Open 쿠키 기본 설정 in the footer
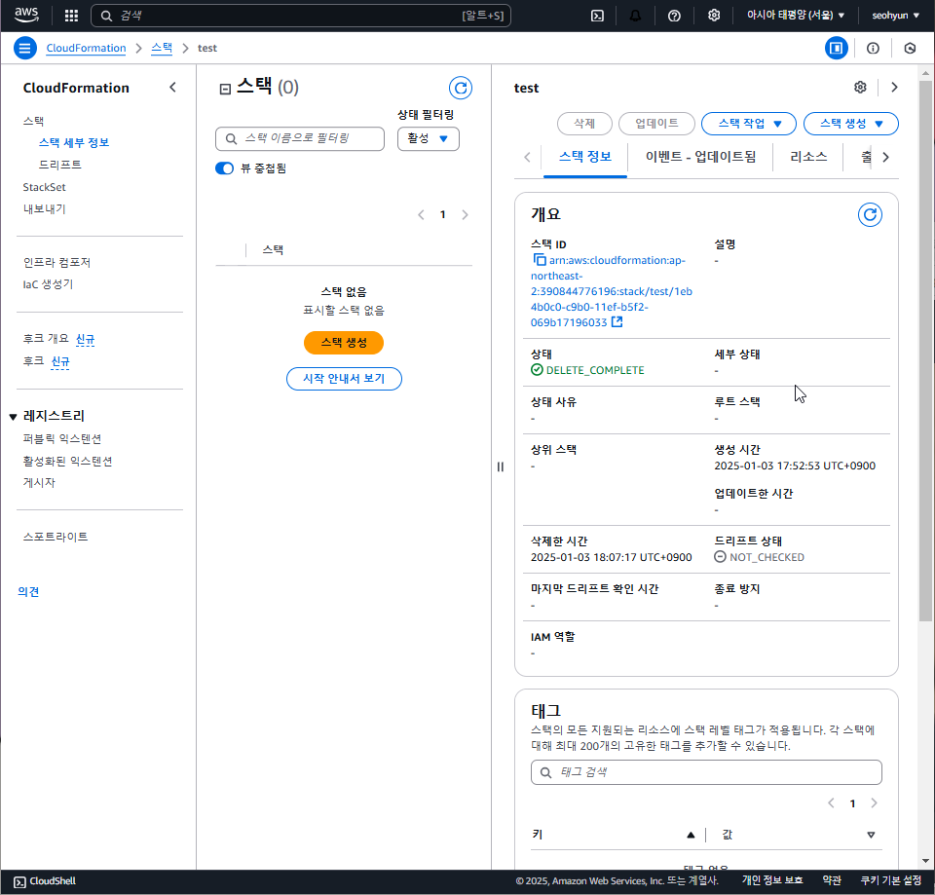Screen dimensions: 935x895 pyautogui.click(x=891, y=880)
